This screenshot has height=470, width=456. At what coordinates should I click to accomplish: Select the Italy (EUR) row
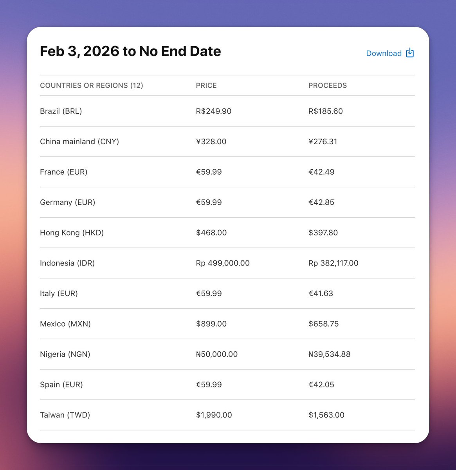point(59,293)
